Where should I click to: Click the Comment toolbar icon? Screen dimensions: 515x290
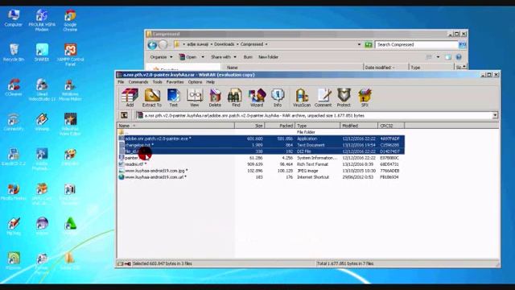323,97
